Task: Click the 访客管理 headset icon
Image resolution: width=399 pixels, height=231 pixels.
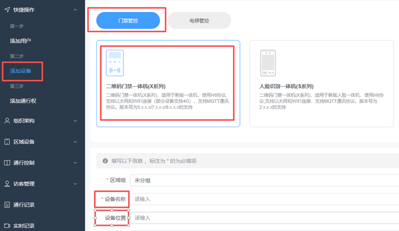Action: click(x=7, y=184)
